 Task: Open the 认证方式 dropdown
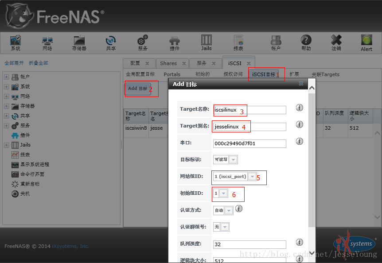tap(229, 210)
